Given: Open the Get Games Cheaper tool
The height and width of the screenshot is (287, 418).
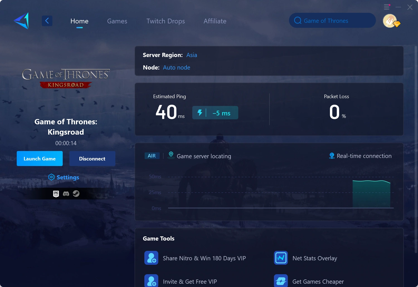Looking at the screenshot, I should point(318,282).
